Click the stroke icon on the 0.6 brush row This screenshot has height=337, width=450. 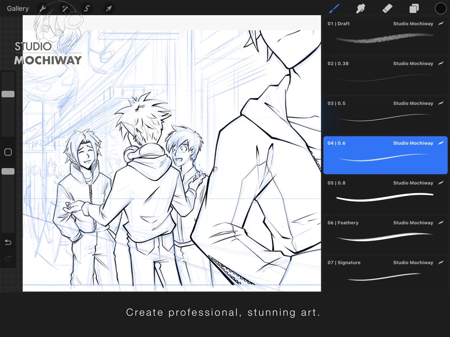click(441, 143)
